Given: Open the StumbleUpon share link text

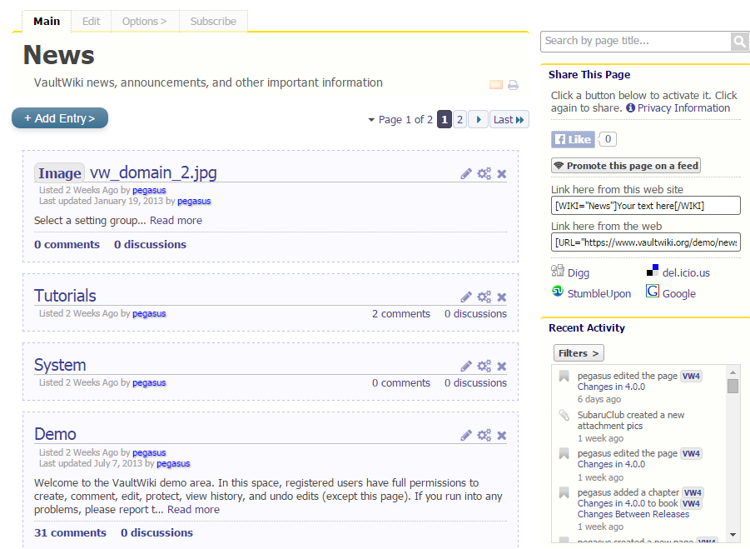Looking at the screenshot, I should (599, 293).
